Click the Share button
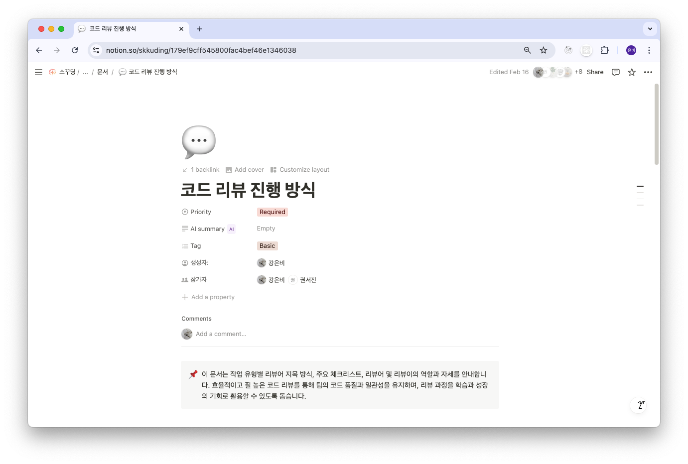 595,72
